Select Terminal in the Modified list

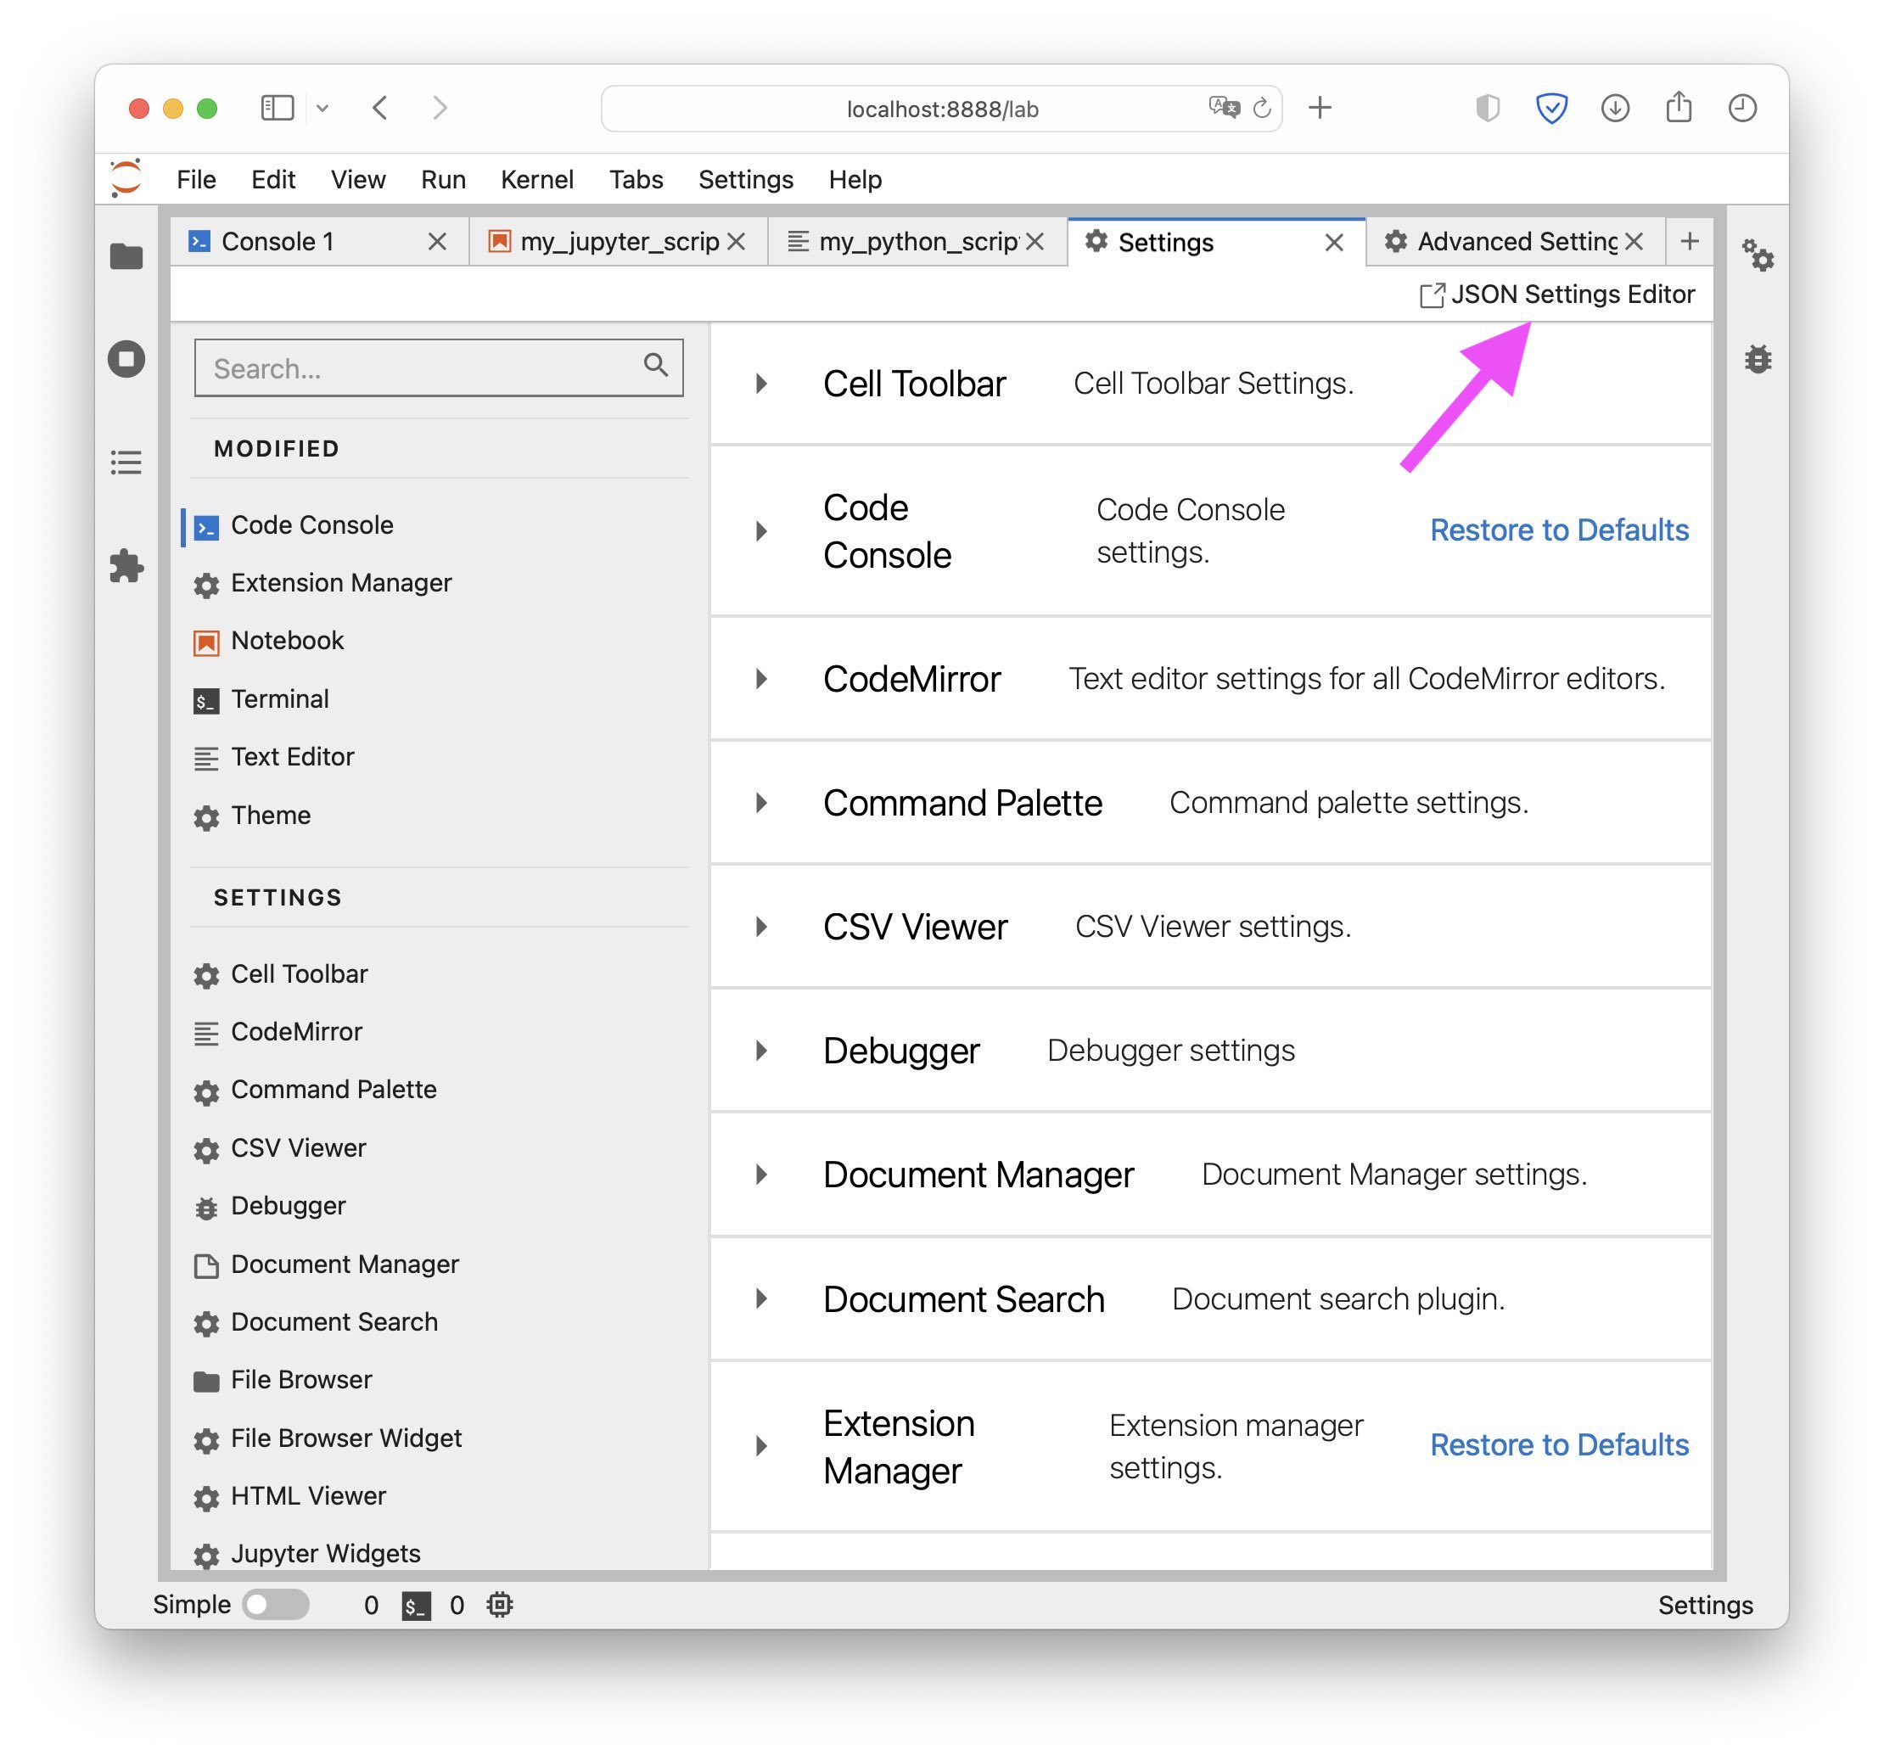(x=279, y=699)
